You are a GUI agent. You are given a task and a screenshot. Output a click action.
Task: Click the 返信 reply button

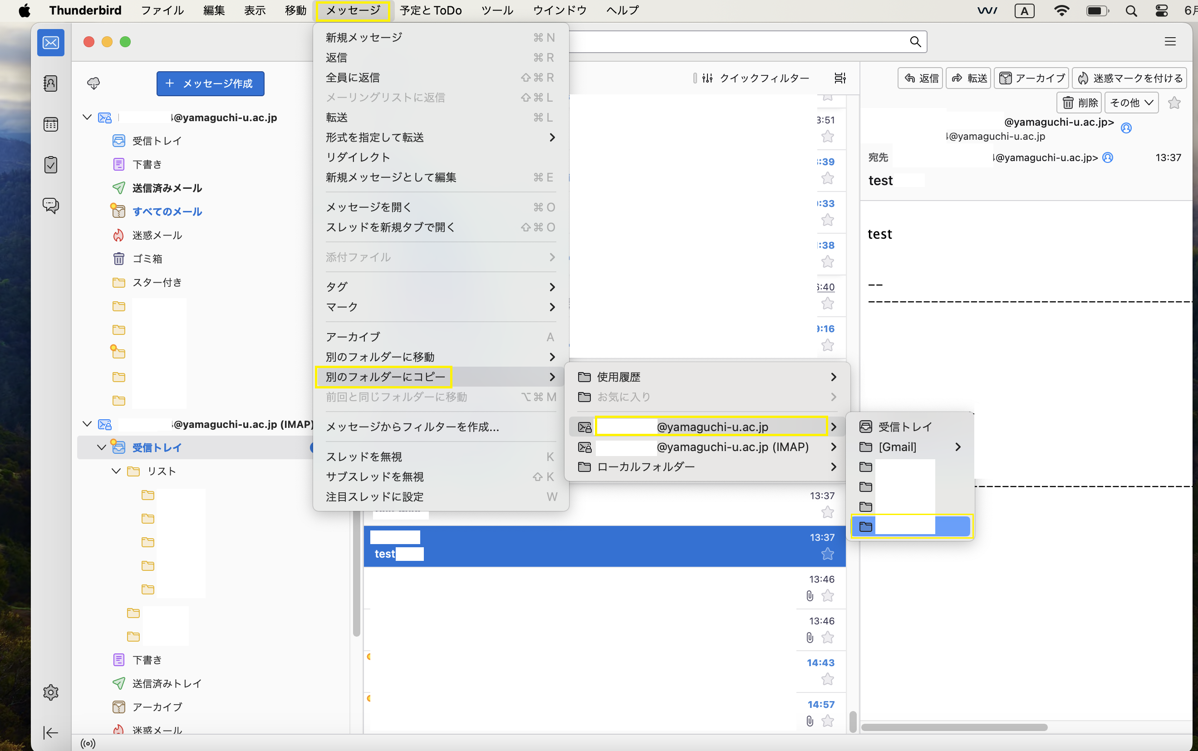920,78
